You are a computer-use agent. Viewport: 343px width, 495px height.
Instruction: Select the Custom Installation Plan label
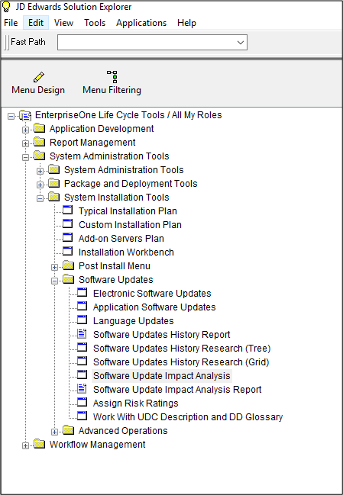tap(130, 225)
